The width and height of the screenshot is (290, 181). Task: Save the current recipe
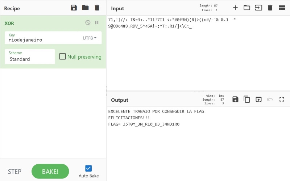tap(74, 8)
